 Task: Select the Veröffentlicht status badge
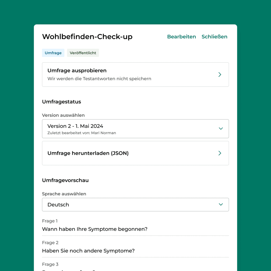tap(83, 53)
